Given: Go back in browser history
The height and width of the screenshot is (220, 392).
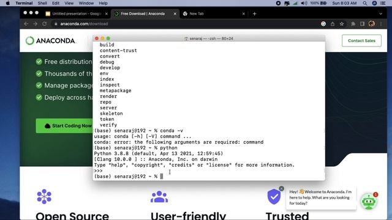Looking at the screenshot, I should tap(26, 24).
